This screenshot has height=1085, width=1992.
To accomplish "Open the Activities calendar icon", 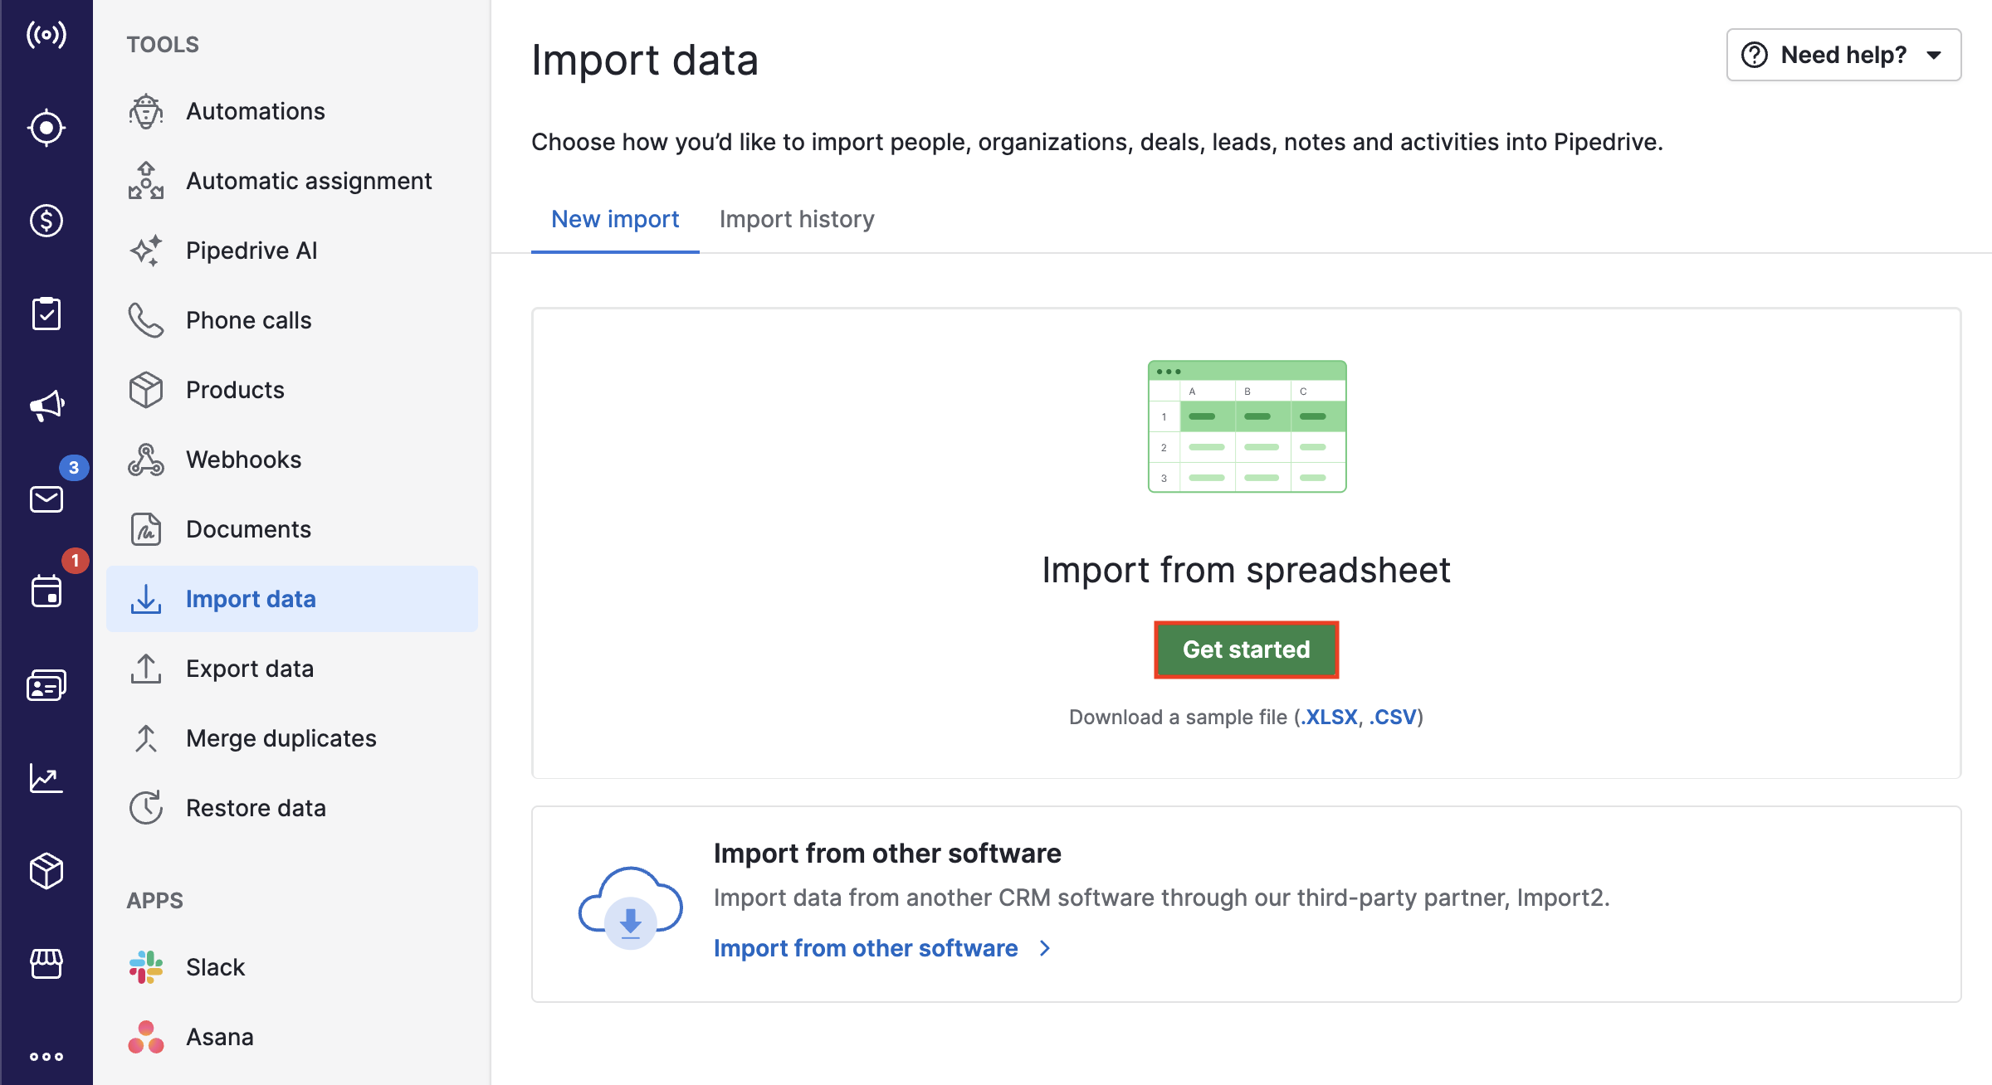I will (46, 591).
